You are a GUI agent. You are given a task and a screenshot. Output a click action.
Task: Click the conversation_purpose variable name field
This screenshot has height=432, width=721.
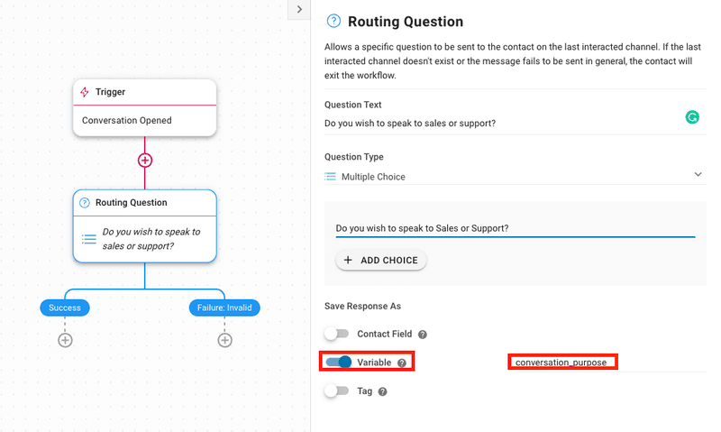click(561, 363)
